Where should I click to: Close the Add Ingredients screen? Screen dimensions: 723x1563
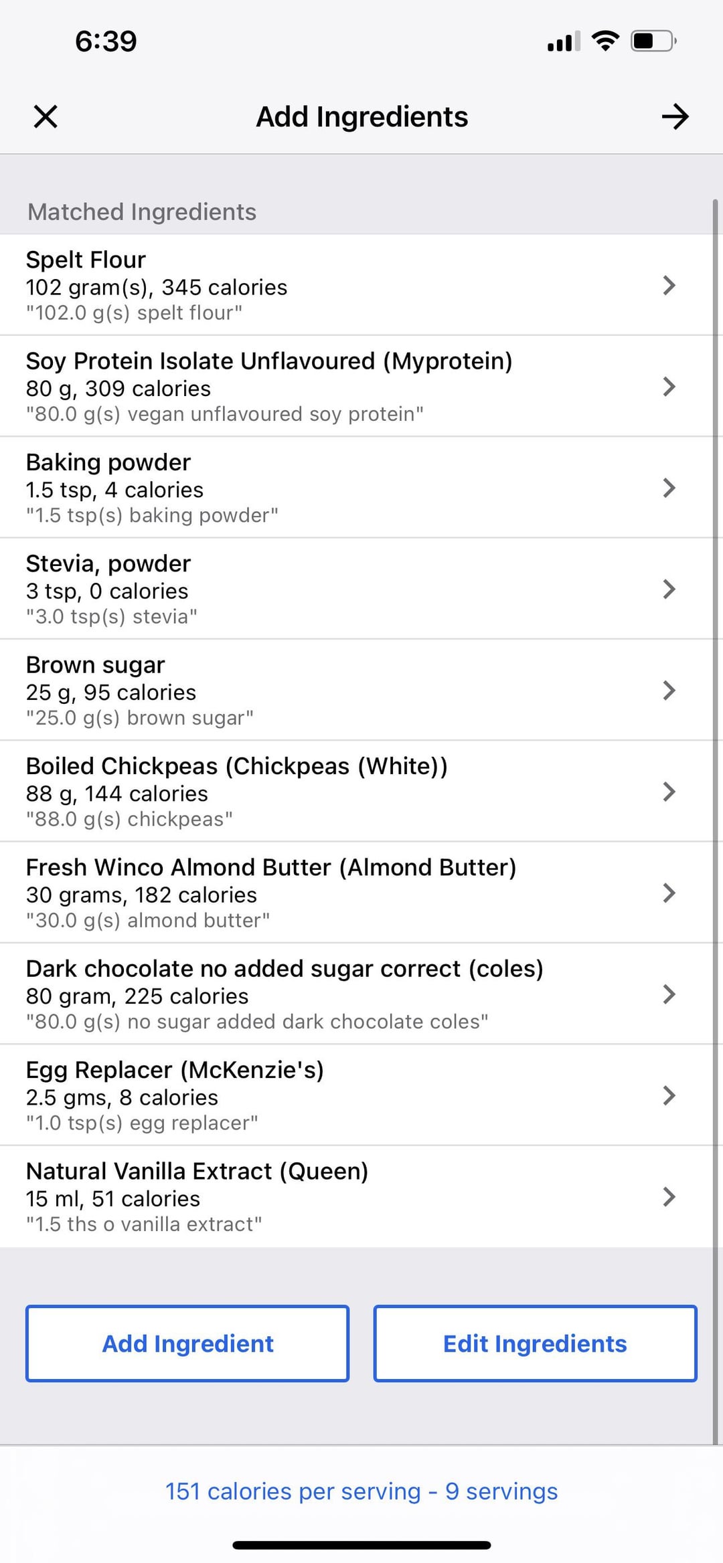pos(46,116)
